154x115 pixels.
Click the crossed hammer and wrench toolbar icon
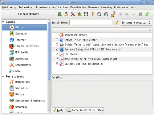(x=73, y=14)
